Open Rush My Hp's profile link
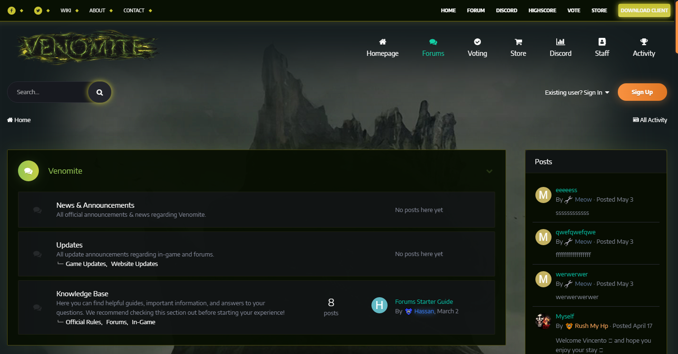The width and height of the screenshot is (678, 354). (x=591, y=326)
